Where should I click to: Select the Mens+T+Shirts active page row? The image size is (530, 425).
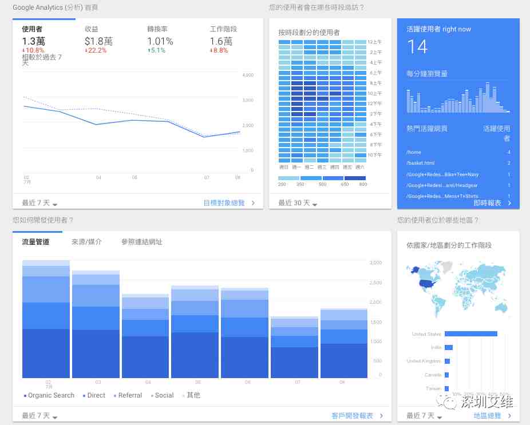[x=458, y=196]
